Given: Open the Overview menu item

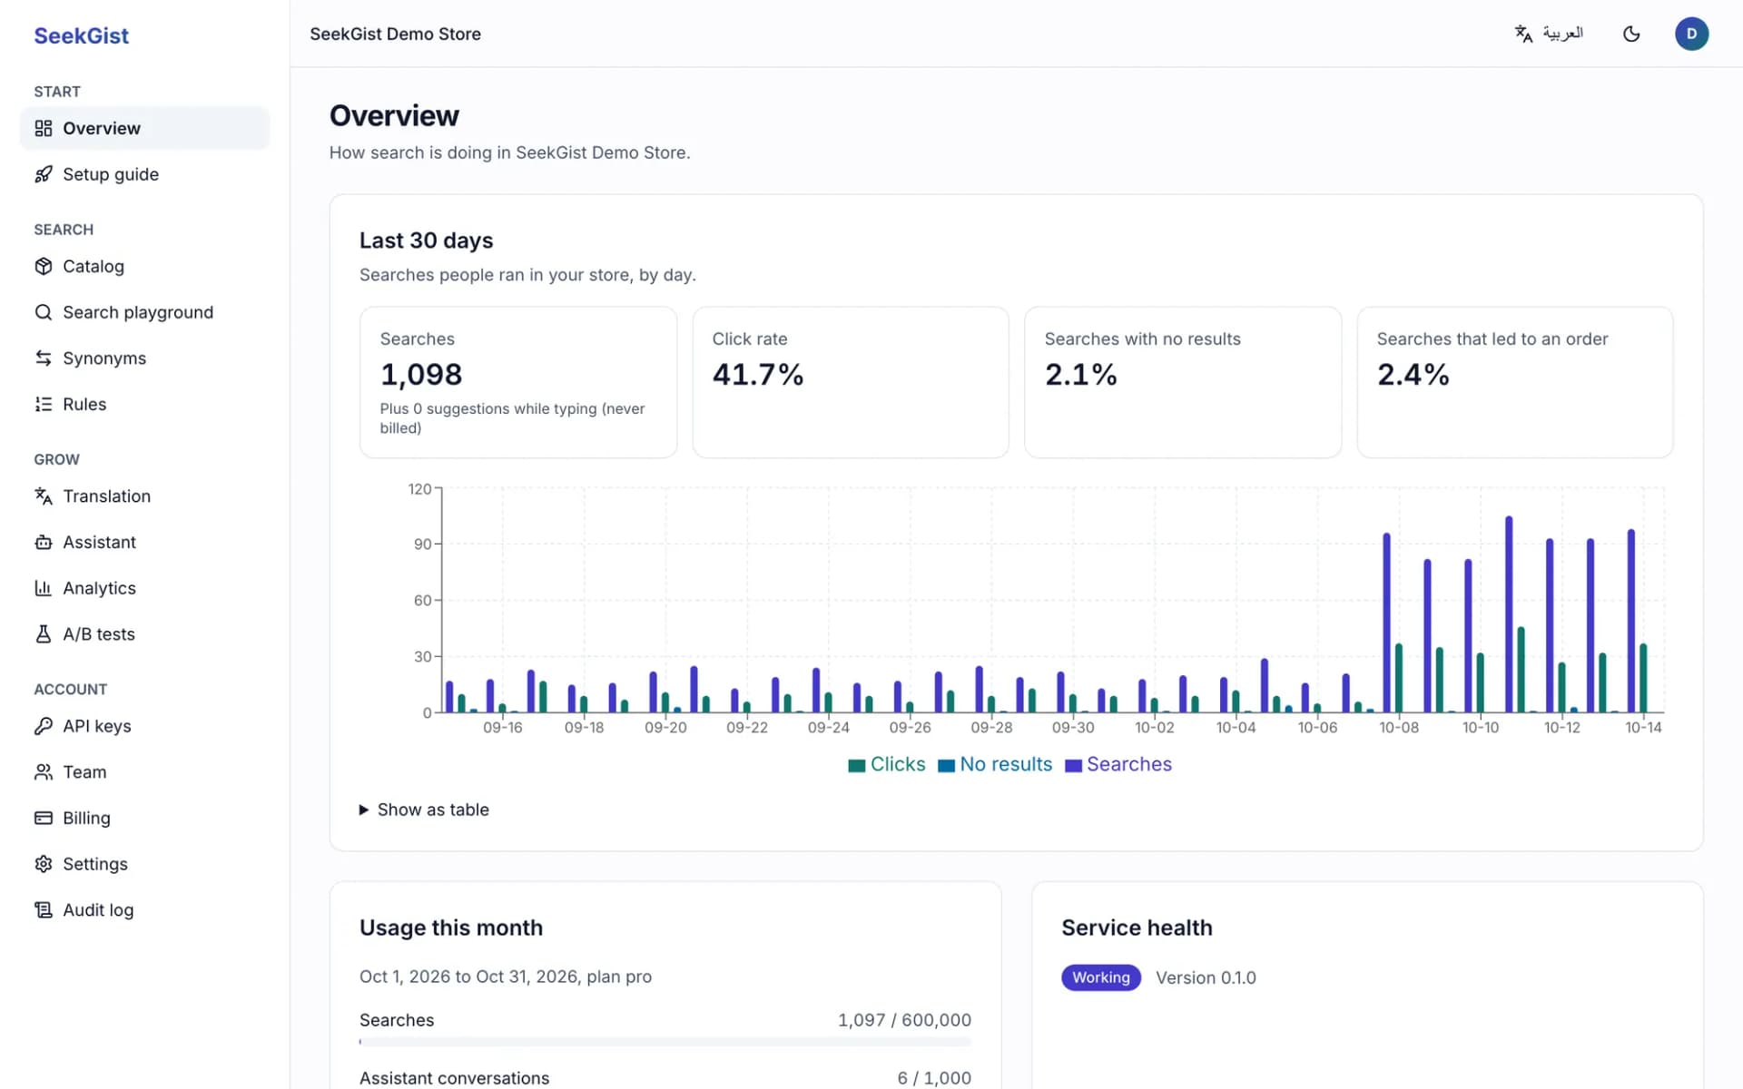Looking at the screenshot, I should 144,128.
